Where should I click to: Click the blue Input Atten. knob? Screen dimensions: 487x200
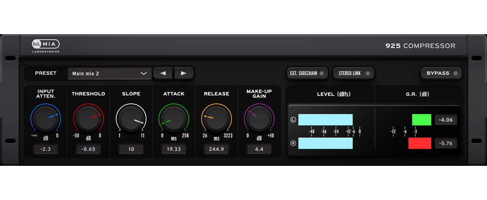[x=46, y=118]
